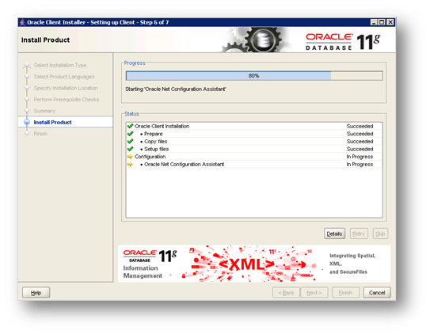Click green checkmark beside Oracle Client Installation
This screenshot has width=430, height=334.
[130, 126]
